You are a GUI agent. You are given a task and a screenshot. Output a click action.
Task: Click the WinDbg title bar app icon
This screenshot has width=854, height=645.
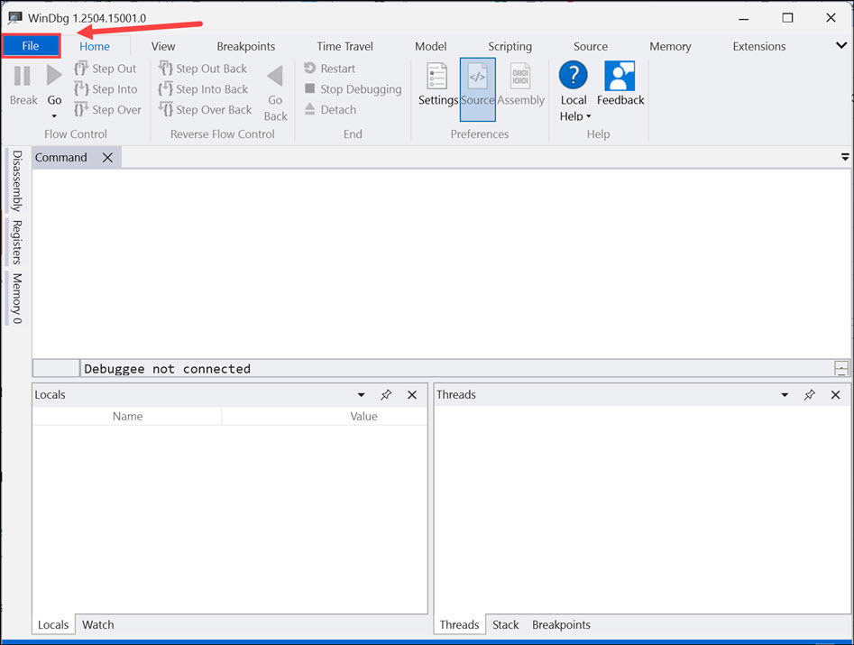(14, 18)
